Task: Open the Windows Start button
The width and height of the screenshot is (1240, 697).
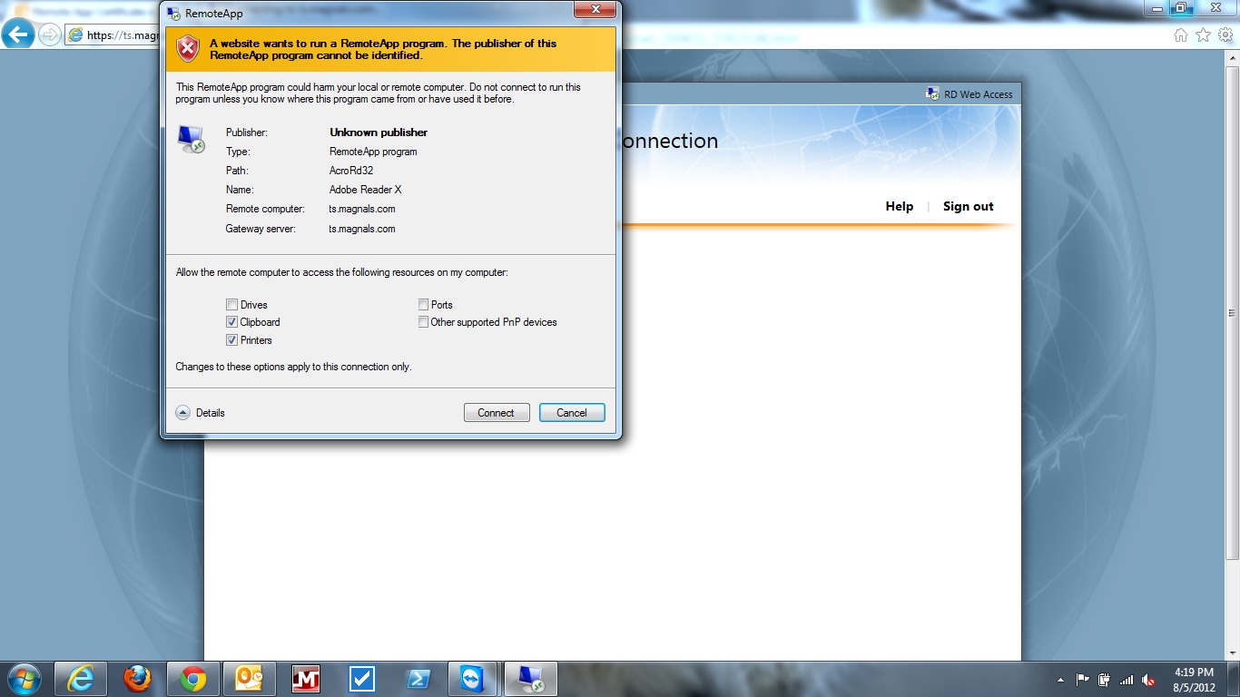Action: click(23, 679)
